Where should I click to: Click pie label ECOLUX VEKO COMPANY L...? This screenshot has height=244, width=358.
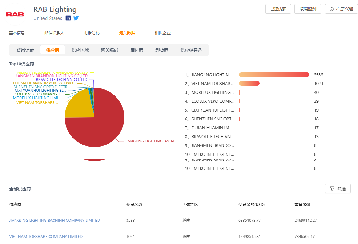38,94
